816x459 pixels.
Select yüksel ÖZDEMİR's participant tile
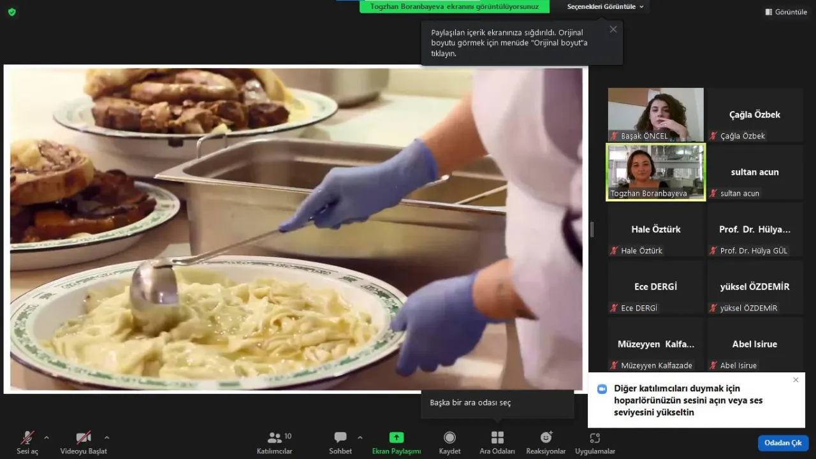[755, 287]
